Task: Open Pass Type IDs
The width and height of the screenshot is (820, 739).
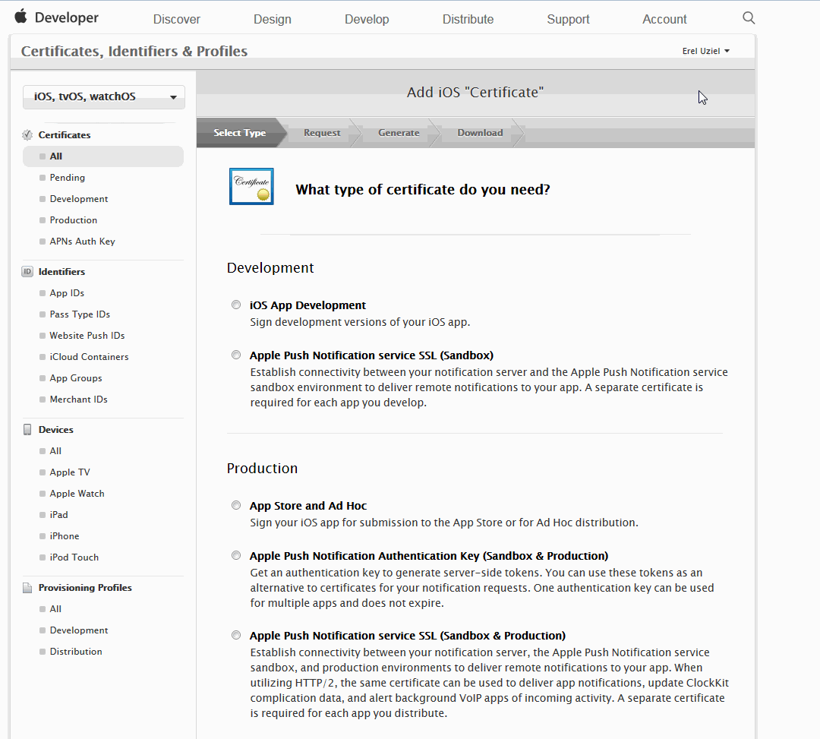Action: pos(80,314)
